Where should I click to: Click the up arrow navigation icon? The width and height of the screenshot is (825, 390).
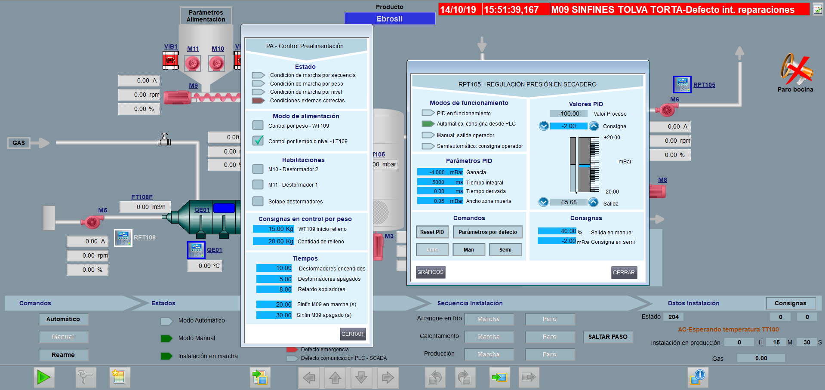[x=335, y=378]
